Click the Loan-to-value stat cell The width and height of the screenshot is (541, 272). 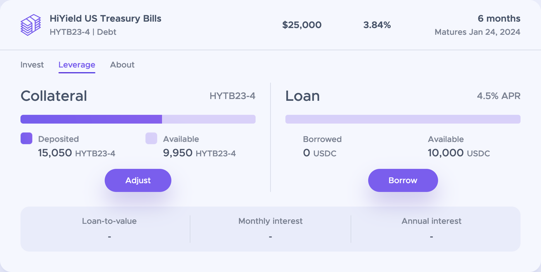105,229
